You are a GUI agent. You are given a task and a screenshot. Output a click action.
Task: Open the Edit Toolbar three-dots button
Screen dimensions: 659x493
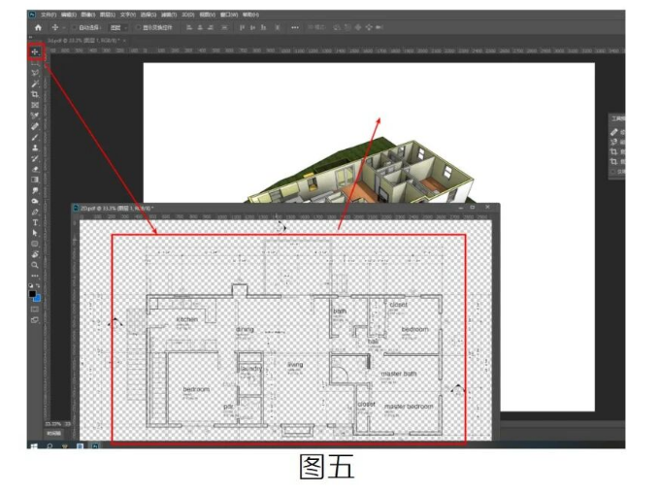35,277
